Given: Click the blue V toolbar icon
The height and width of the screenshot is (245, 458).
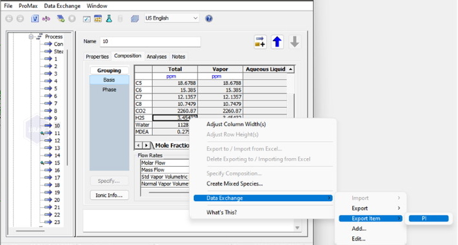Looking at the screenshot, I should pyautogui.click(x=35, y=19).
